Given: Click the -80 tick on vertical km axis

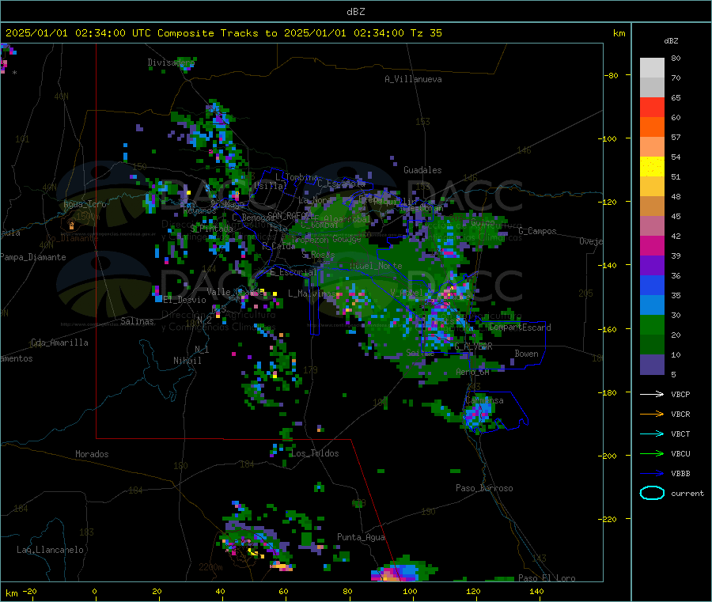Looking at the screenshot, I should pyautogui.click(x=612, y=75).
